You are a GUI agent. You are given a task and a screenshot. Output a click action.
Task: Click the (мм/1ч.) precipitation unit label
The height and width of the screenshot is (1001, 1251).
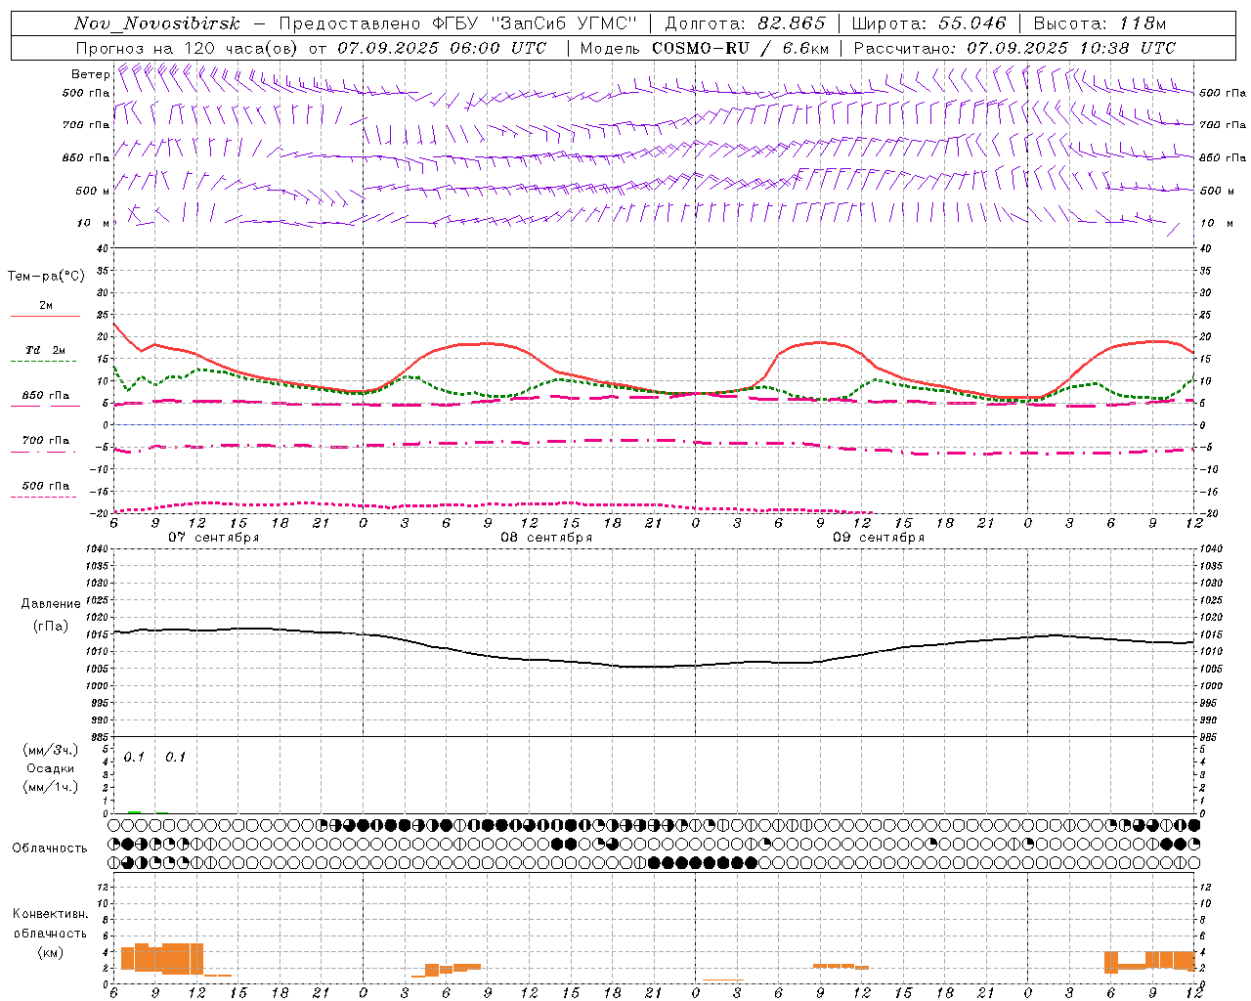pyautogui.click(x=51, y=787)
